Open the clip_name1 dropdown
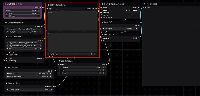The width and height of the screenshot is (200, 96). click(x=24, y=43)
